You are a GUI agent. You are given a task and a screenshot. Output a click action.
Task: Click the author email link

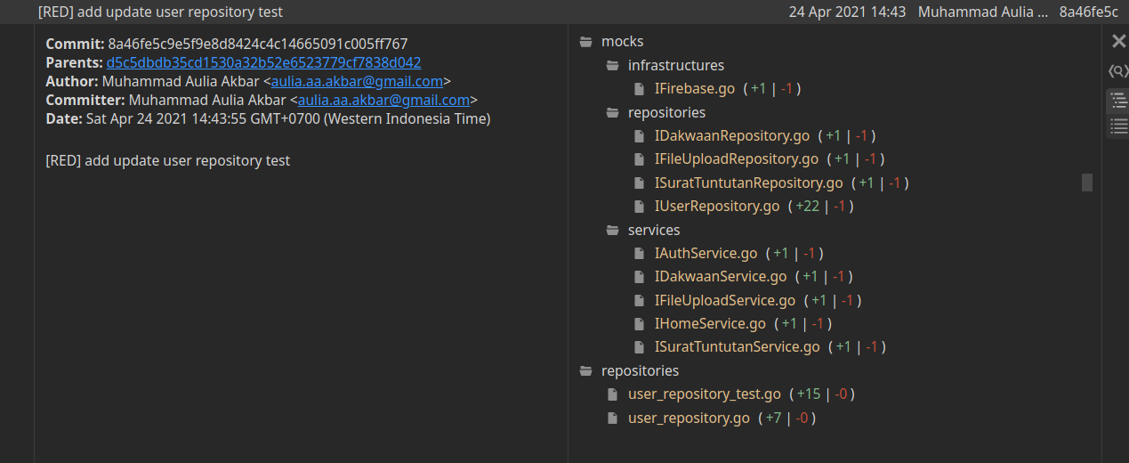357,81
